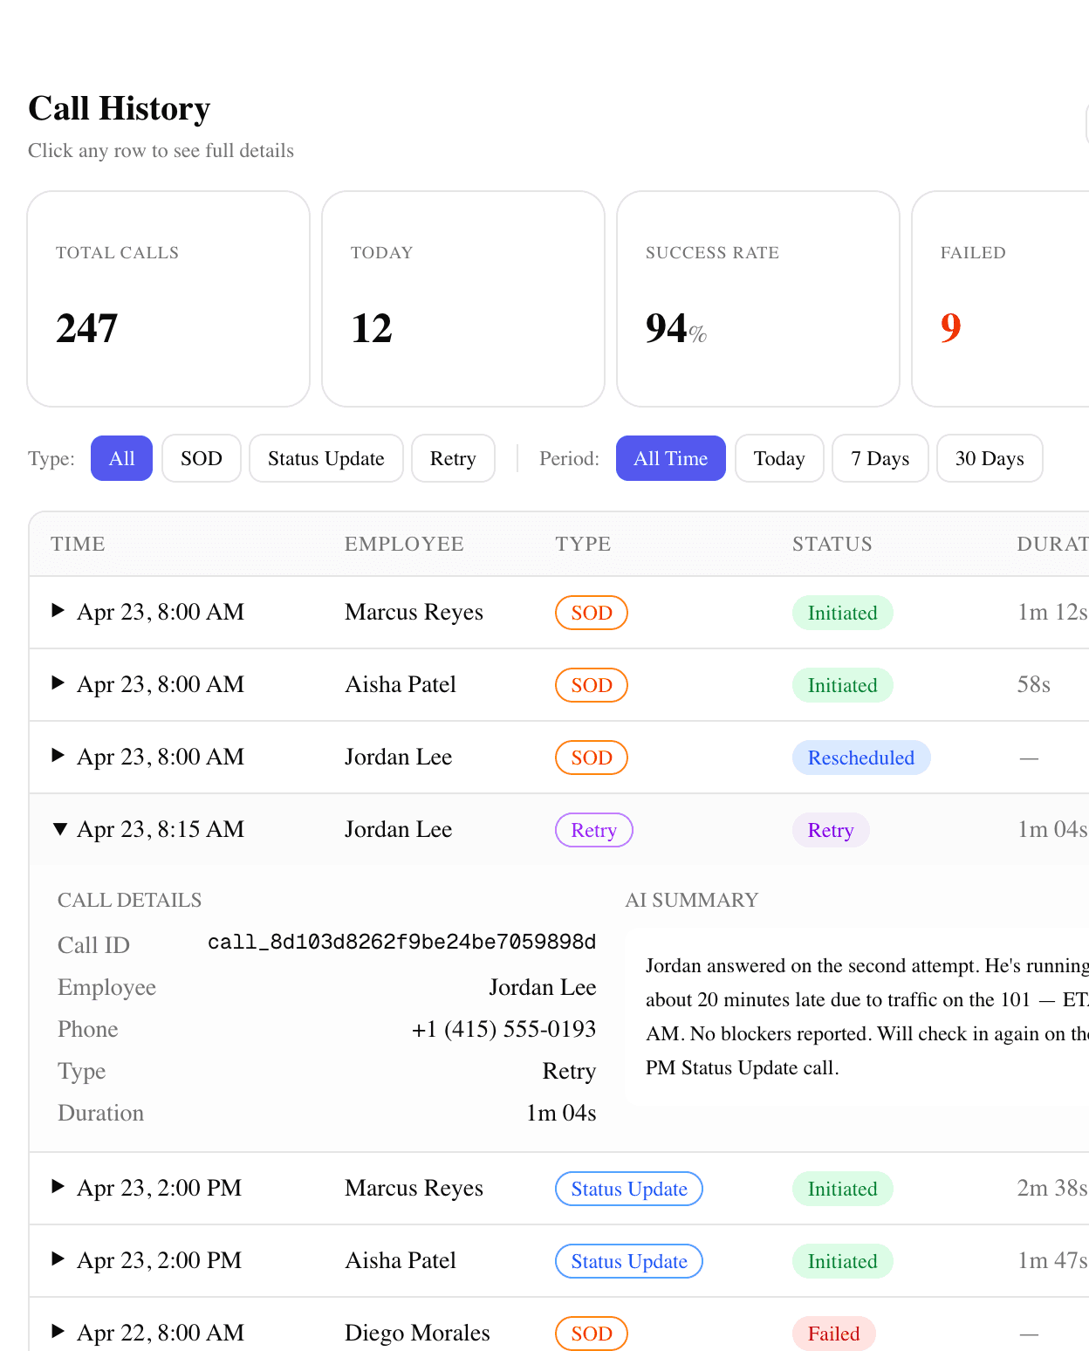Show only Today's calls
The height and width of the screenshot is (1351, 1089).
[x=779, y=458]
